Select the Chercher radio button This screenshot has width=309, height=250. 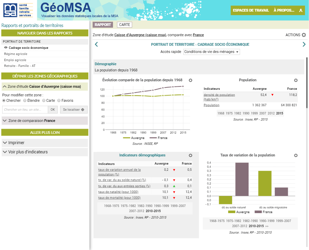(4, 100)
